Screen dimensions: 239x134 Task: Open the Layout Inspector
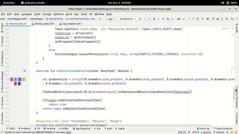(x=223, y=128)
